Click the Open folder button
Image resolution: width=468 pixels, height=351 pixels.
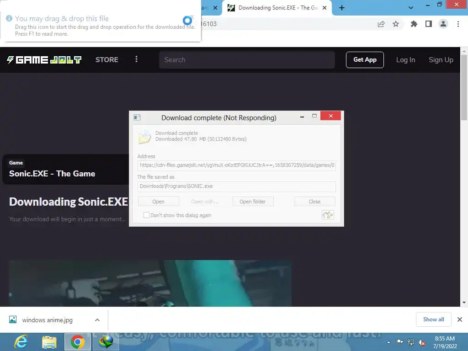point(252,202)
